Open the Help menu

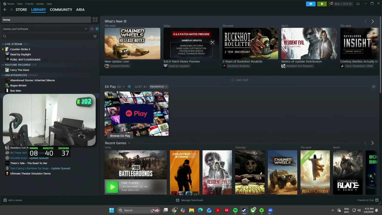[x=49, y=4]
